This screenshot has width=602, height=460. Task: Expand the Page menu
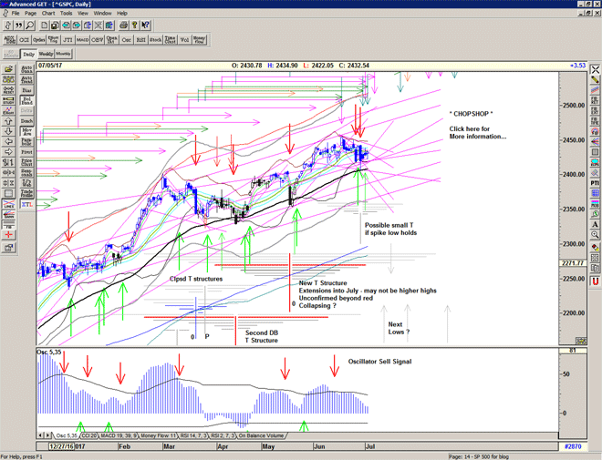click(30, 14)
